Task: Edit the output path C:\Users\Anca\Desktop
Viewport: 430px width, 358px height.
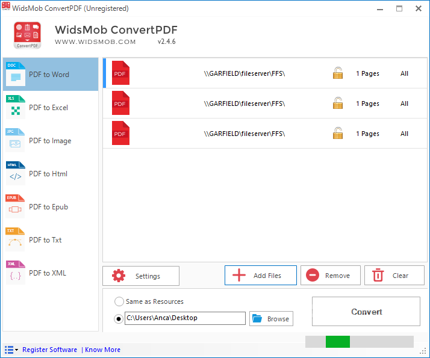Action: click(x=185, y=318)
